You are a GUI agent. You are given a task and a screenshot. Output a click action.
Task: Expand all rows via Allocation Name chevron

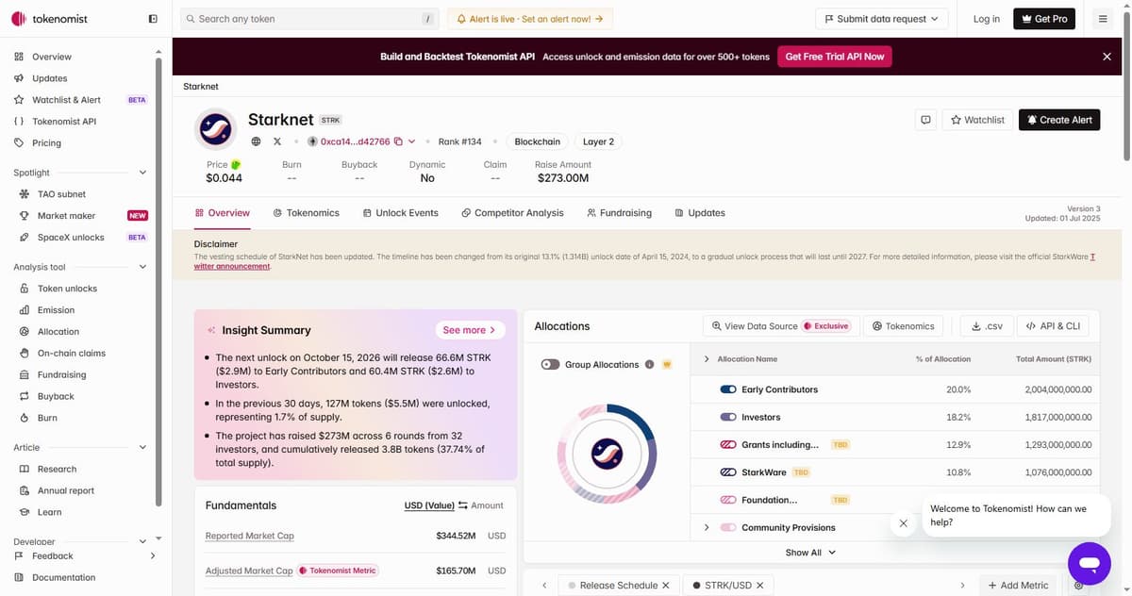pyautogui.click(x=707, y=359)
